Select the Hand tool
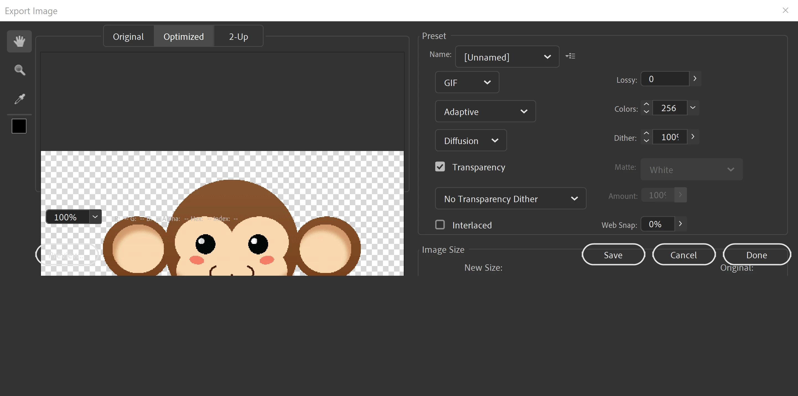The height and width of the screenshot is (396, 798). pos(19,41)
